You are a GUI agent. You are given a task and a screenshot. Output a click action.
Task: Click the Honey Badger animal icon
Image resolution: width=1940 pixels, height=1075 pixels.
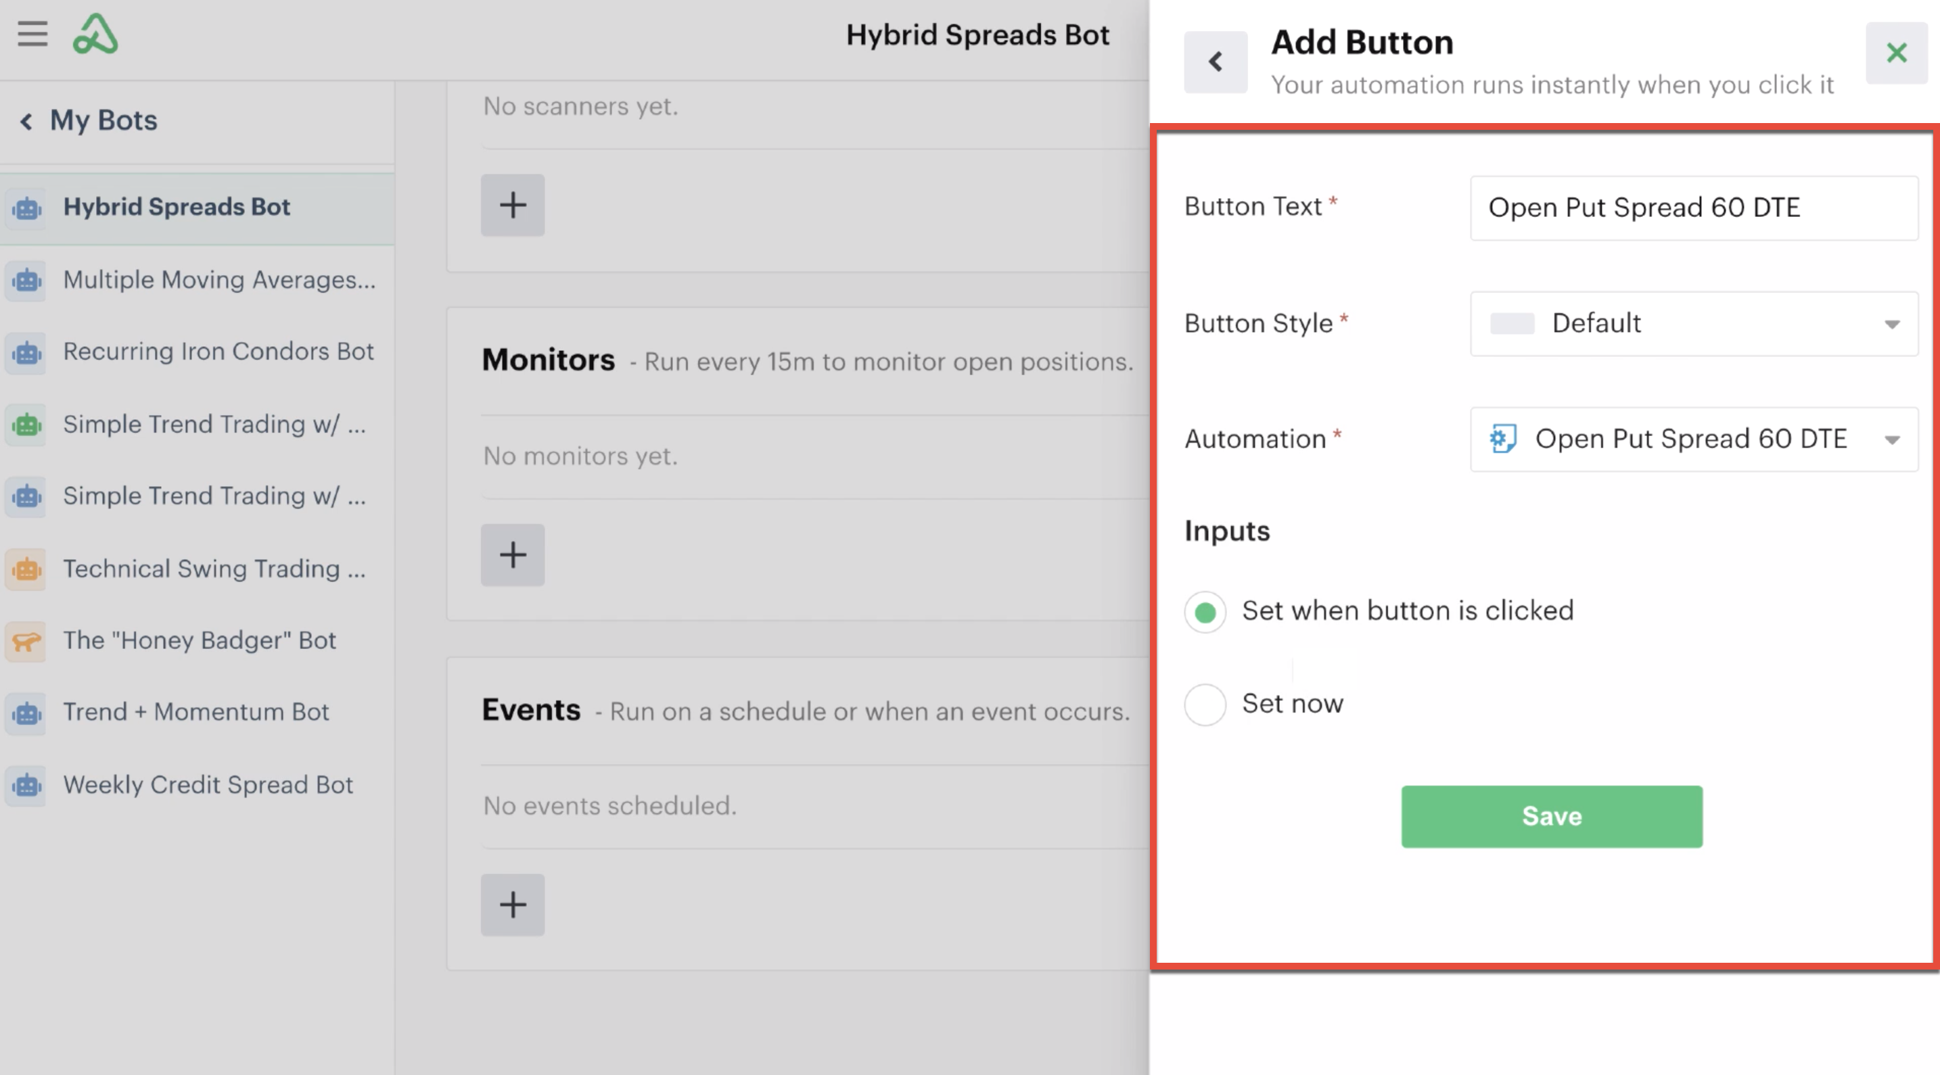(26, 641)
